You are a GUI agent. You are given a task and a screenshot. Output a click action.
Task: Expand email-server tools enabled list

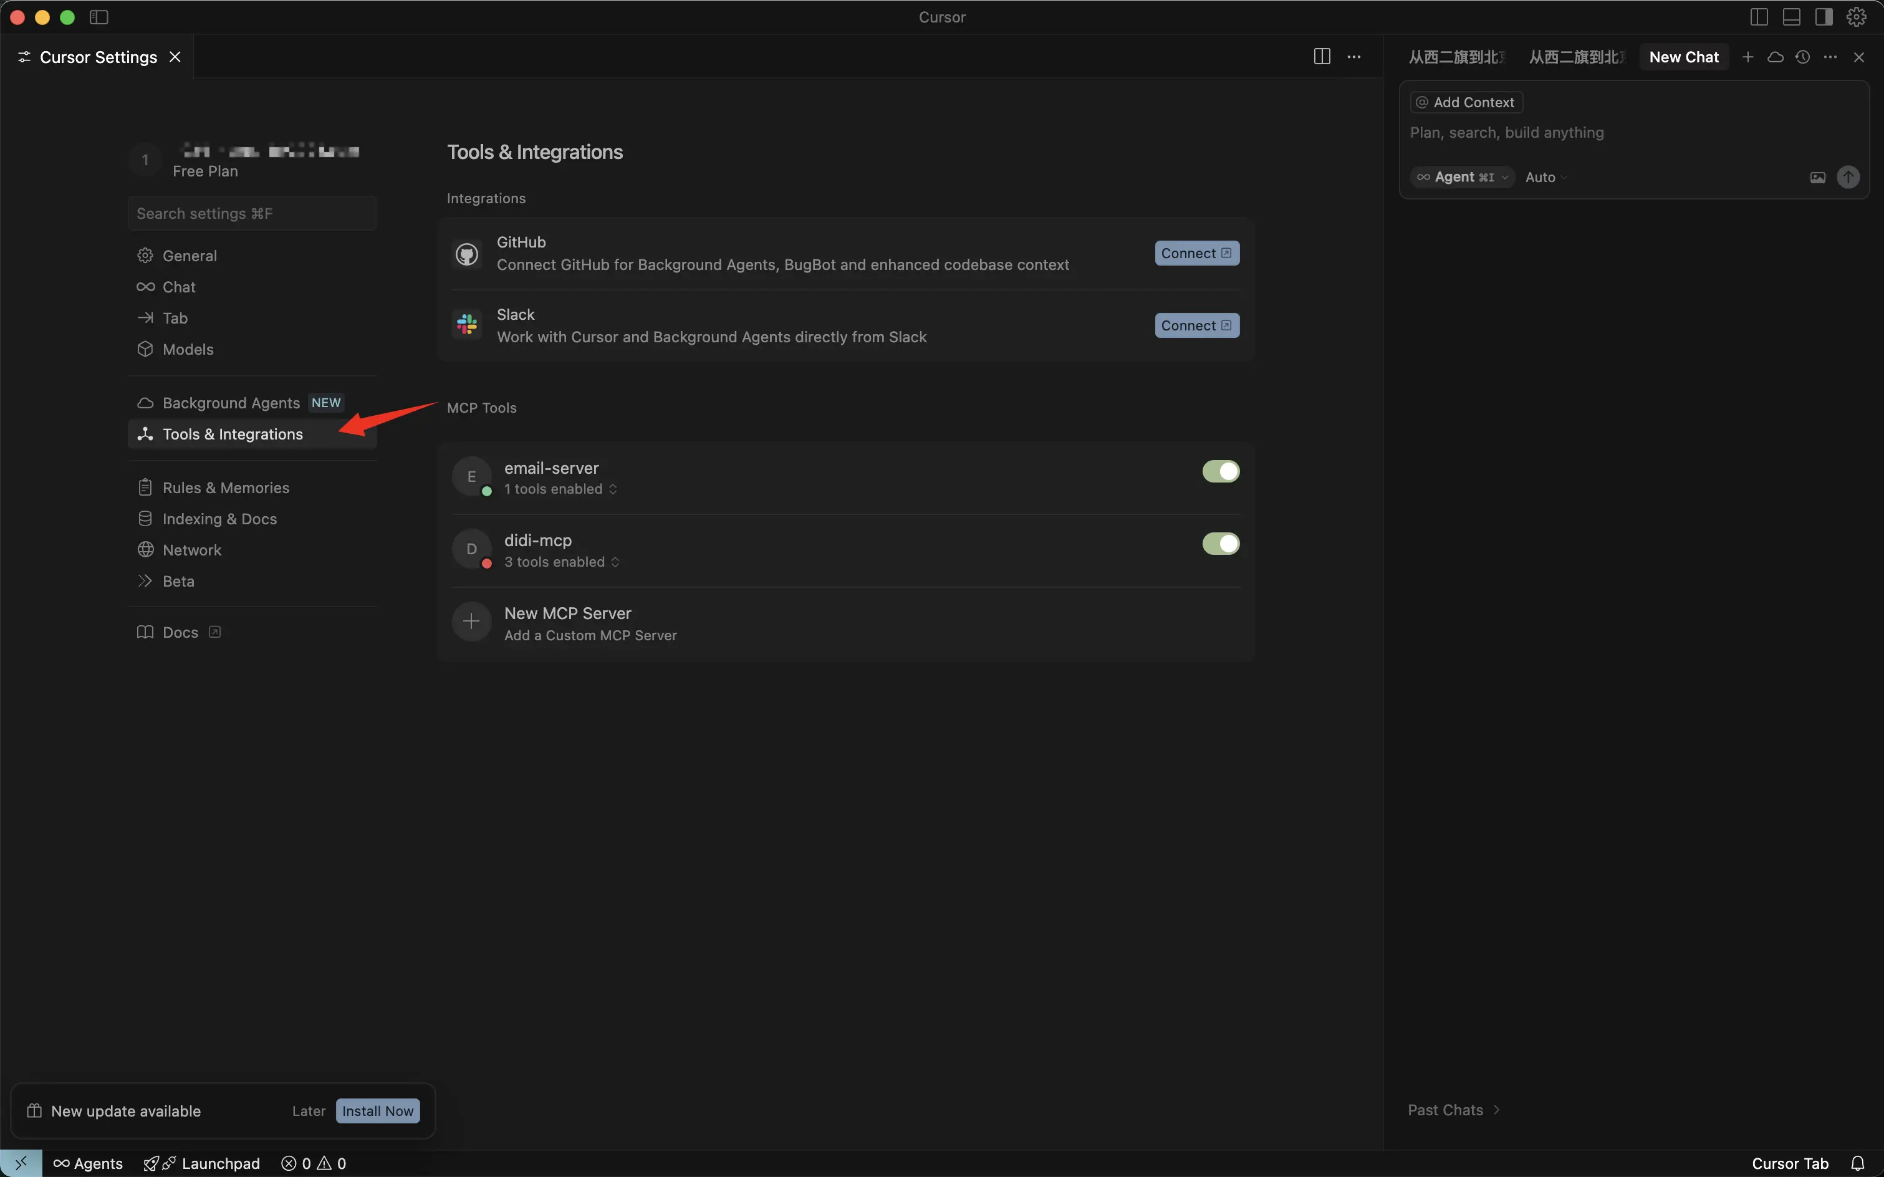(x=560, y=489)
